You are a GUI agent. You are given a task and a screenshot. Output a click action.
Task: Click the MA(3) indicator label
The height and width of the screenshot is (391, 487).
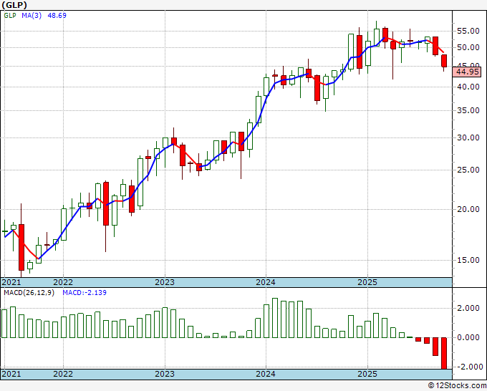pos(32,16)
